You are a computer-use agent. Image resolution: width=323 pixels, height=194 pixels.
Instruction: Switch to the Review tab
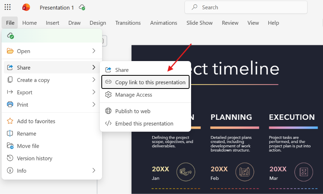(x=230, y=23)
